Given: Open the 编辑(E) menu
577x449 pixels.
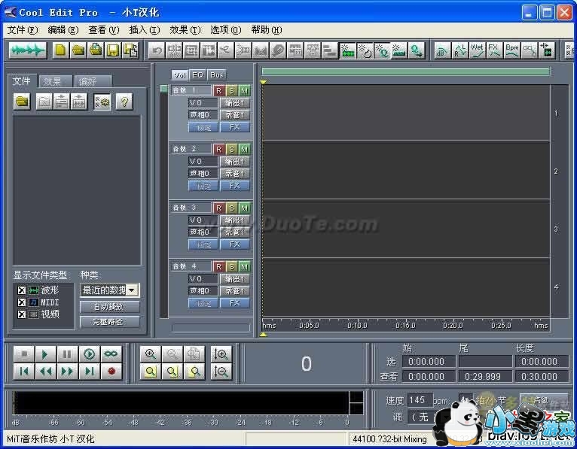Looking at the screenshot, I should tap(63, 30).
